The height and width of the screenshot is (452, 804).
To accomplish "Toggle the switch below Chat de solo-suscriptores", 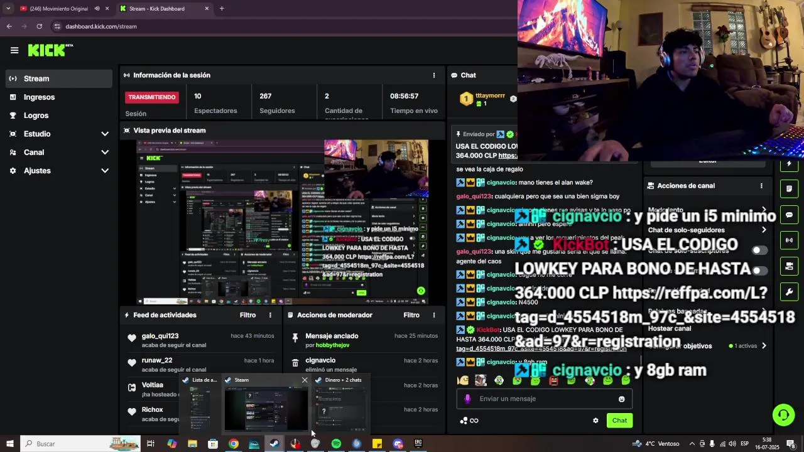I will click(x=760, y=271).
